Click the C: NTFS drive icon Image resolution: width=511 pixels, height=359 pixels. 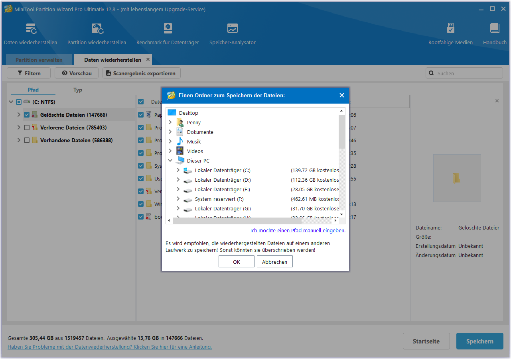point(27,102)
